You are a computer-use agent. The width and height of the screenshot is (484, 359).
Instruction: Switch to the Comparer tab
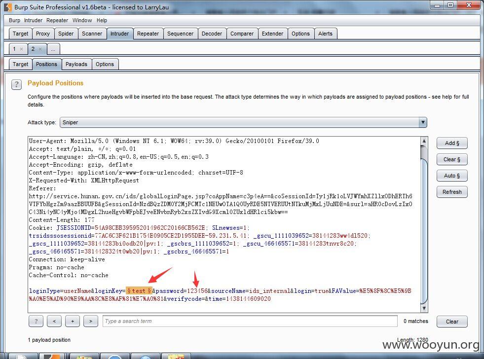242,34
